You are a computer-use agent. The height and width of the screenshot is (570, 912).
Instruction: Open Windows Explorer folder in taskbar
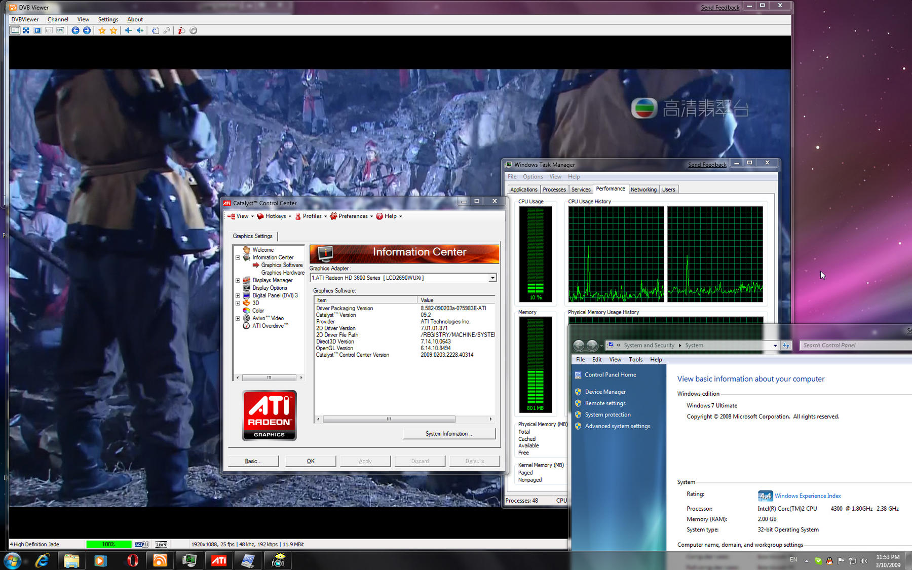pyautogui.click(x=71, y=560)
